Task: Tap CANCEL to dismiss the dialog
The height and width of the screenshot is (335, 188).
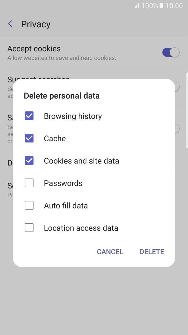Action: pos(110,252)
